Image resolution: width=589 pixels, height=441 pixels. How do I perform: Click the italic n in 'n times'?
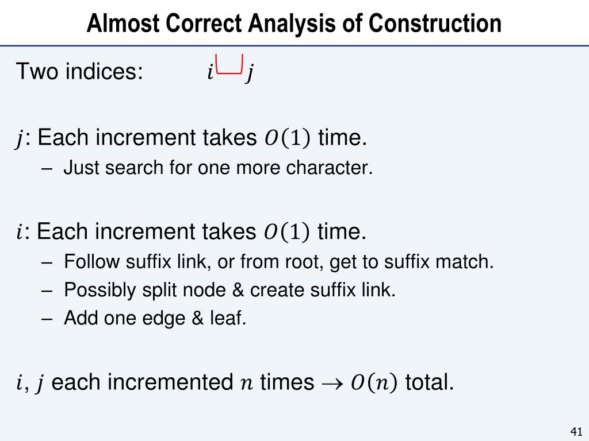point(246,384)
